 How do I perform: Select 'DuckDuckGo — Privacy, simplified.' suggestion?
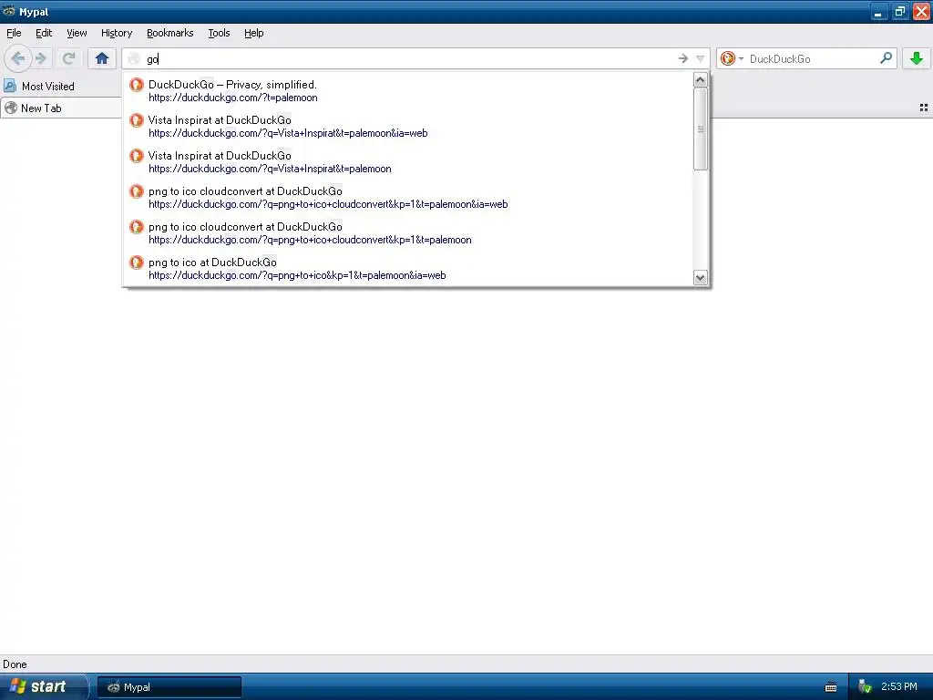[407, 90]
